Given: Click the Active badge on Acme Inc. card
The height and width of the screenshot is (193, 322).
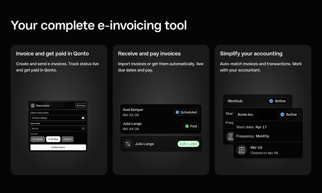Looking at the screenshot, I should click(x=289, y=114).
